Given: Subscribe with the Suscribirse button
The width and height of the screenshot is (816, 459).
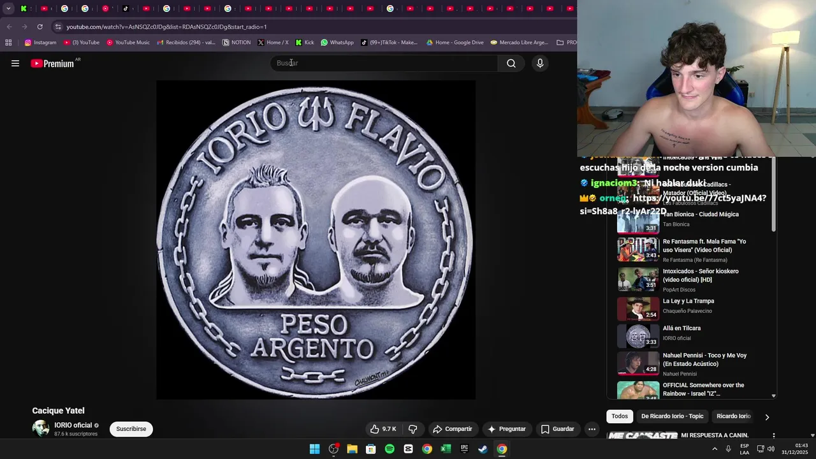Looking at the screenshot, I should coord(131,429).
